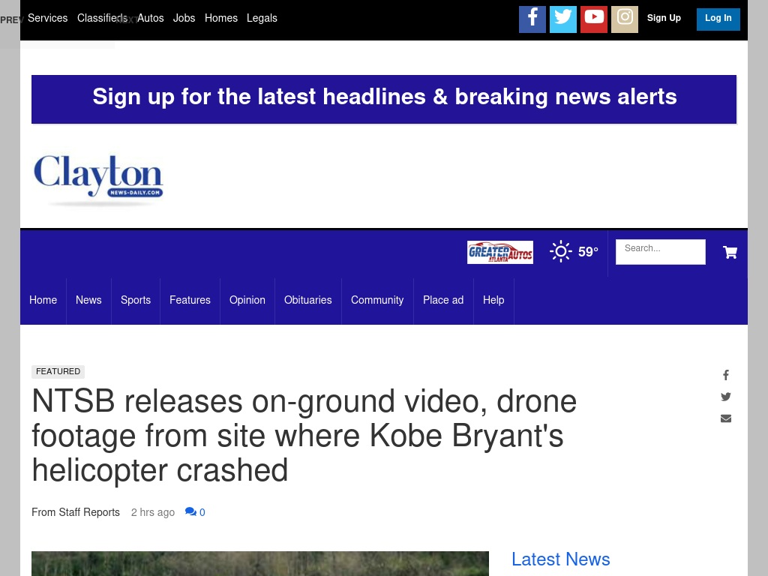Open the Jobs link

tap(184, 18)
